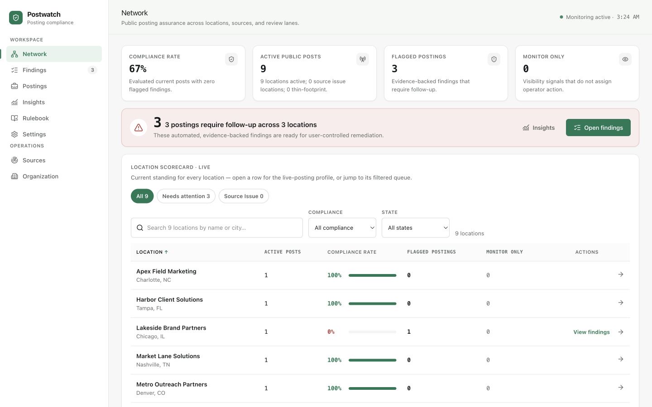Sort by Location column header

(x=152, y=252)
